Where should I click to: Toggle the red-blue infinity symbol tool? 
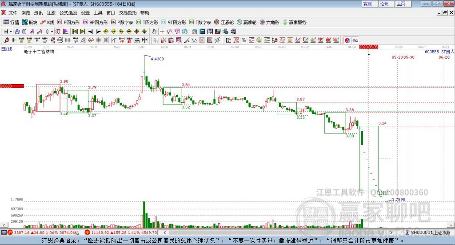point(355,40)
